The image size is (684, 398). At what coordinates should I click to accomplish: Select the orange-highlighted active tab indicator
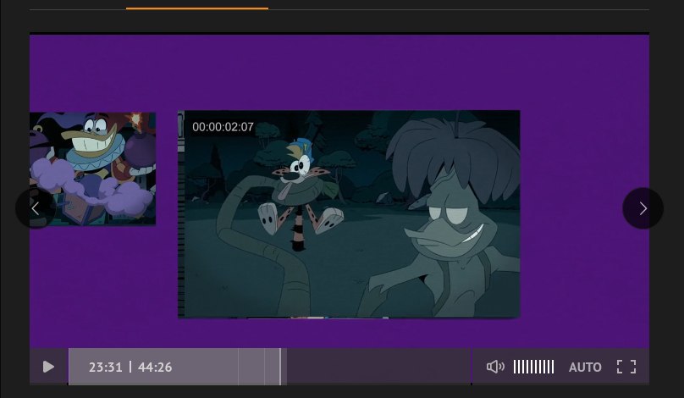[197, 8]
